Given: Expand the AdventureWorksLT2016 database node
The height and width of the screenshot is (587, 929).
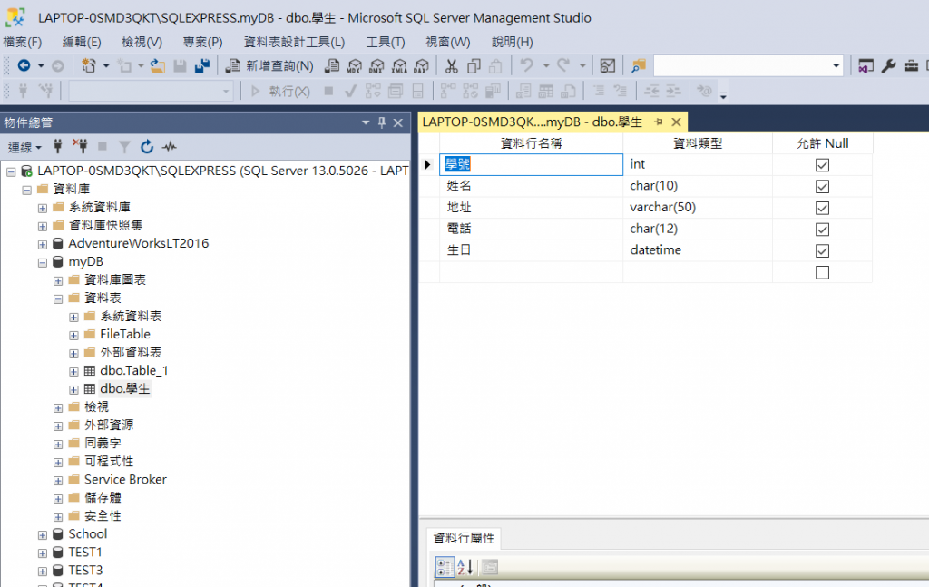Looking at the screenshot, I should (x=42, y=244).
